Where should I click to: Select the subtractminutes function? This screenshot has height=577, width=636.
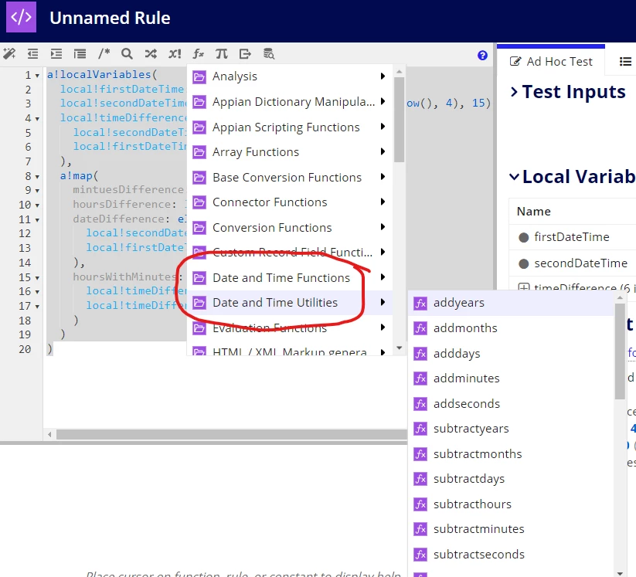pos(511,529)
